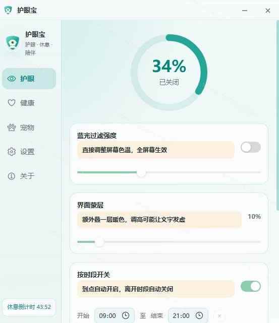Image resolution: width=279 pixels, height=323 pixels.
Task: Click the heart icon for 健康
Action: [12, 103]
